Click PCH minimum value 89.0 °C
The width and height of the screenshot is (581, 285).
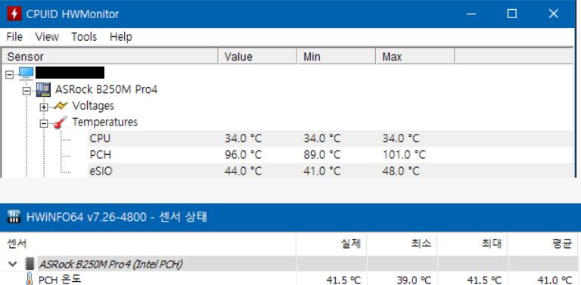pos(322,155)
